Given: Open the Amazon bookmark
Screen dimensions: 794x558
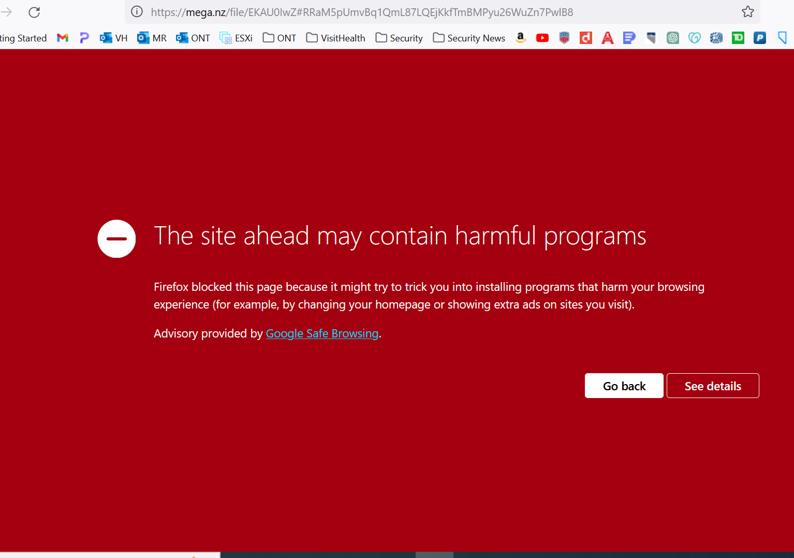Looking at the screenshot, I should coord(521,38).
